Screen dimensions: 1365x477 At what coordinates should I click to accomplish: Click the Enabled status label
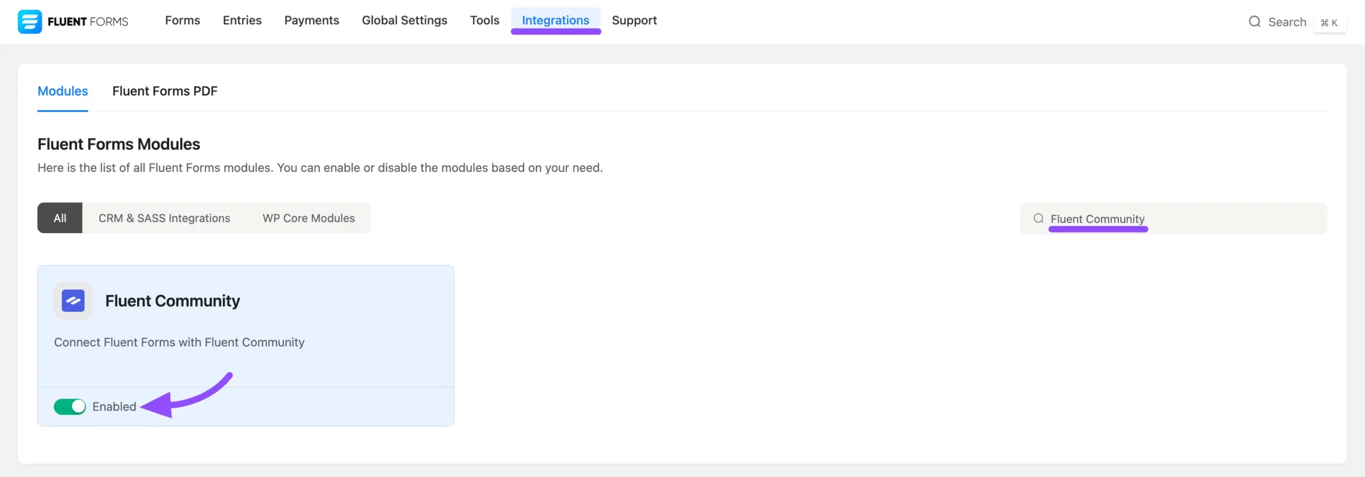coord(114,407)
